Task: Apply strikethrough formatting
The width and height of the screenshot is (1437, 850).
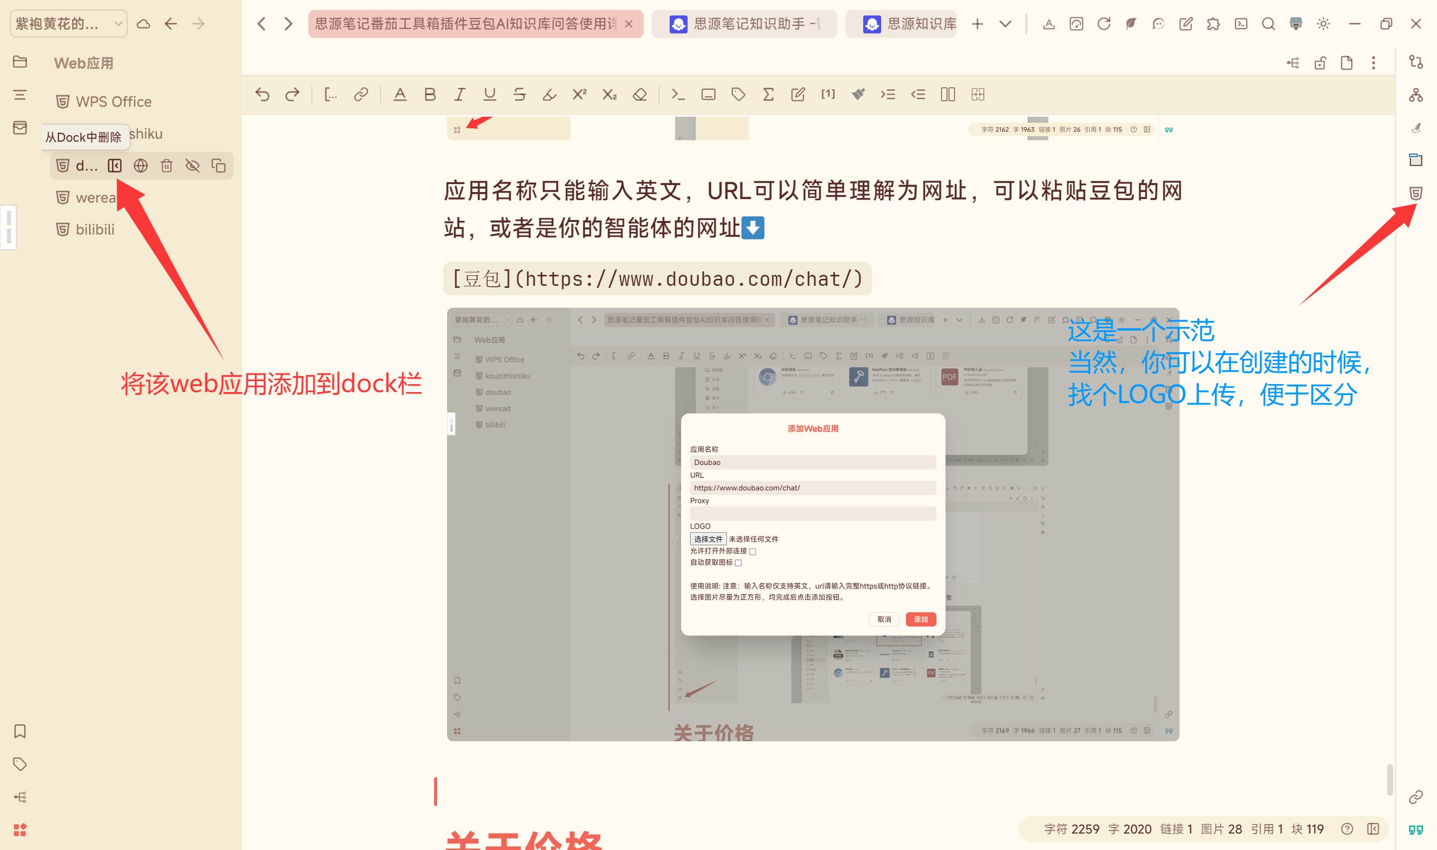Action: click(x=519, y=94)
